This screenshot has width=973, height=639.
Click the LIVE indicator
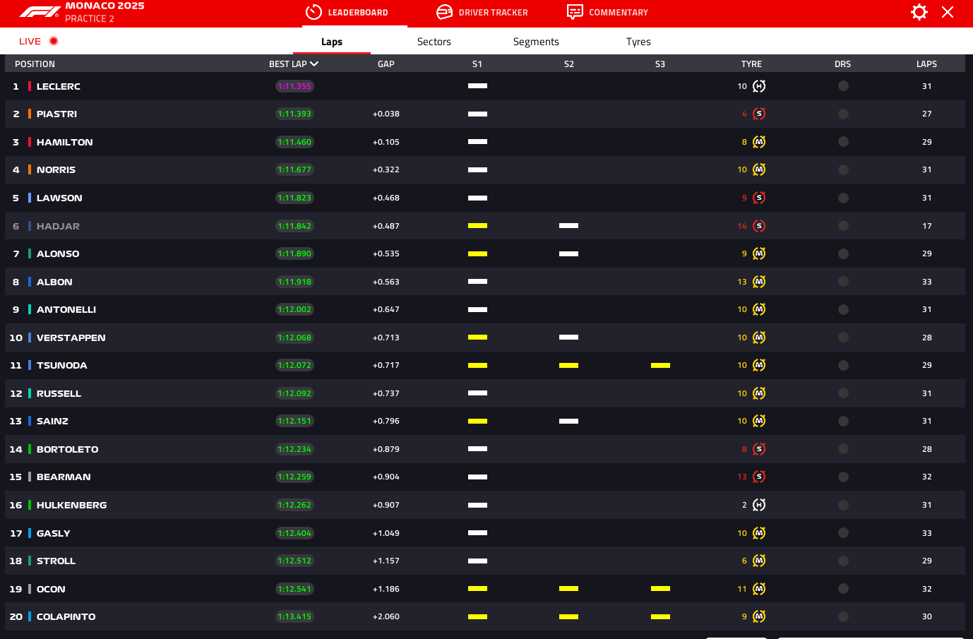pyautogui.click(x=38, y=41)
